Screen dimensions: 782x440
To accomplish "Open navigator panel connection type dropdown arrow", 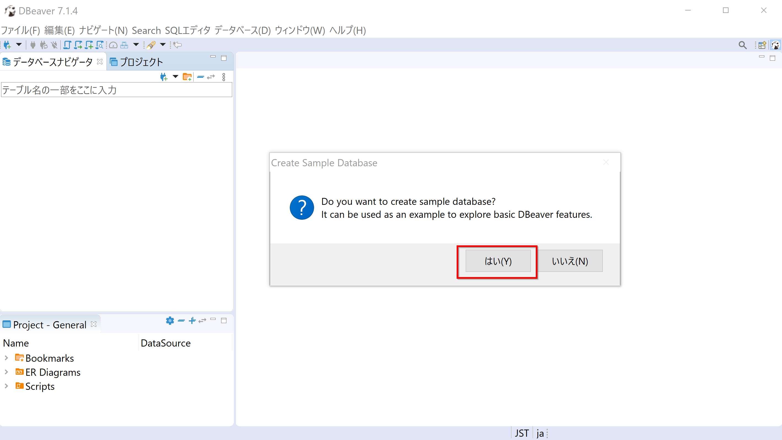I will tap(175, 77).
